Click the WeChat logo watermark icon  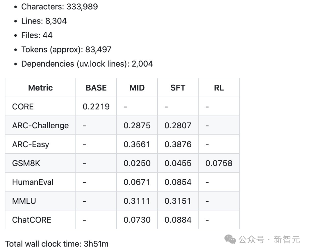230,239
